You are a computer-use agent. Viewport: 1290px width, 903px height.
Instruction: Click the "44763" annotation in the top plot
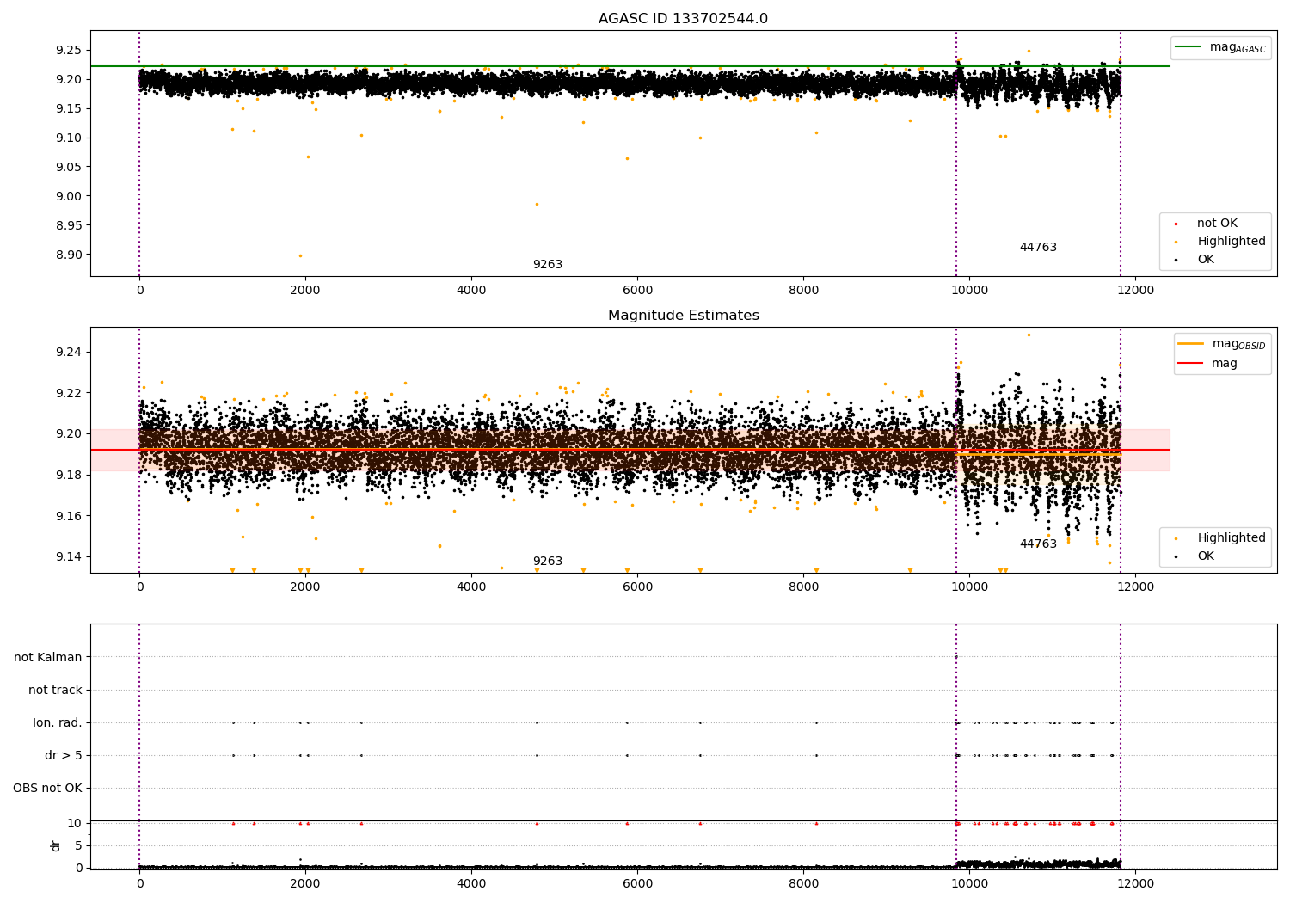[x=1038, y=248]
